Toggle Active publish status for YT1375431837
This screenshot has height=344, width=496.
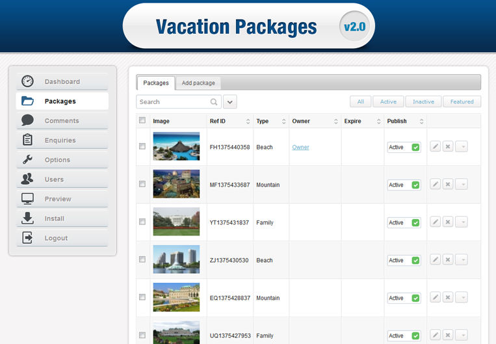click(404, 222)
